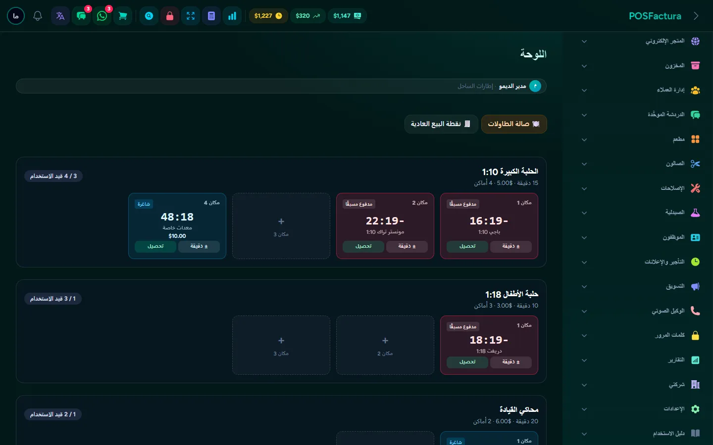The image size is (713, 445).
Task: Select the شركتي menu label
Action: point(677,385)
